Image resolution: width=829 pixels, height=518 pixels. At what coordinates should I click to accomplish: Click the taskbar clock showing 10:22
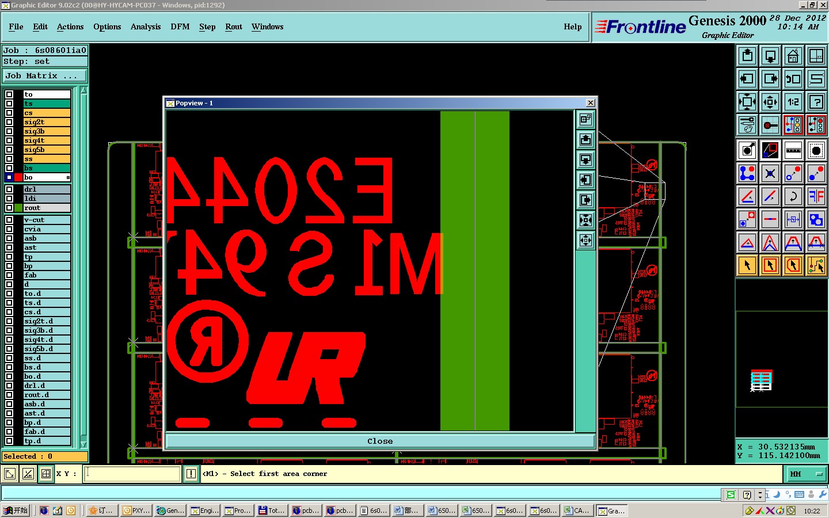click(x=812, y=511)
